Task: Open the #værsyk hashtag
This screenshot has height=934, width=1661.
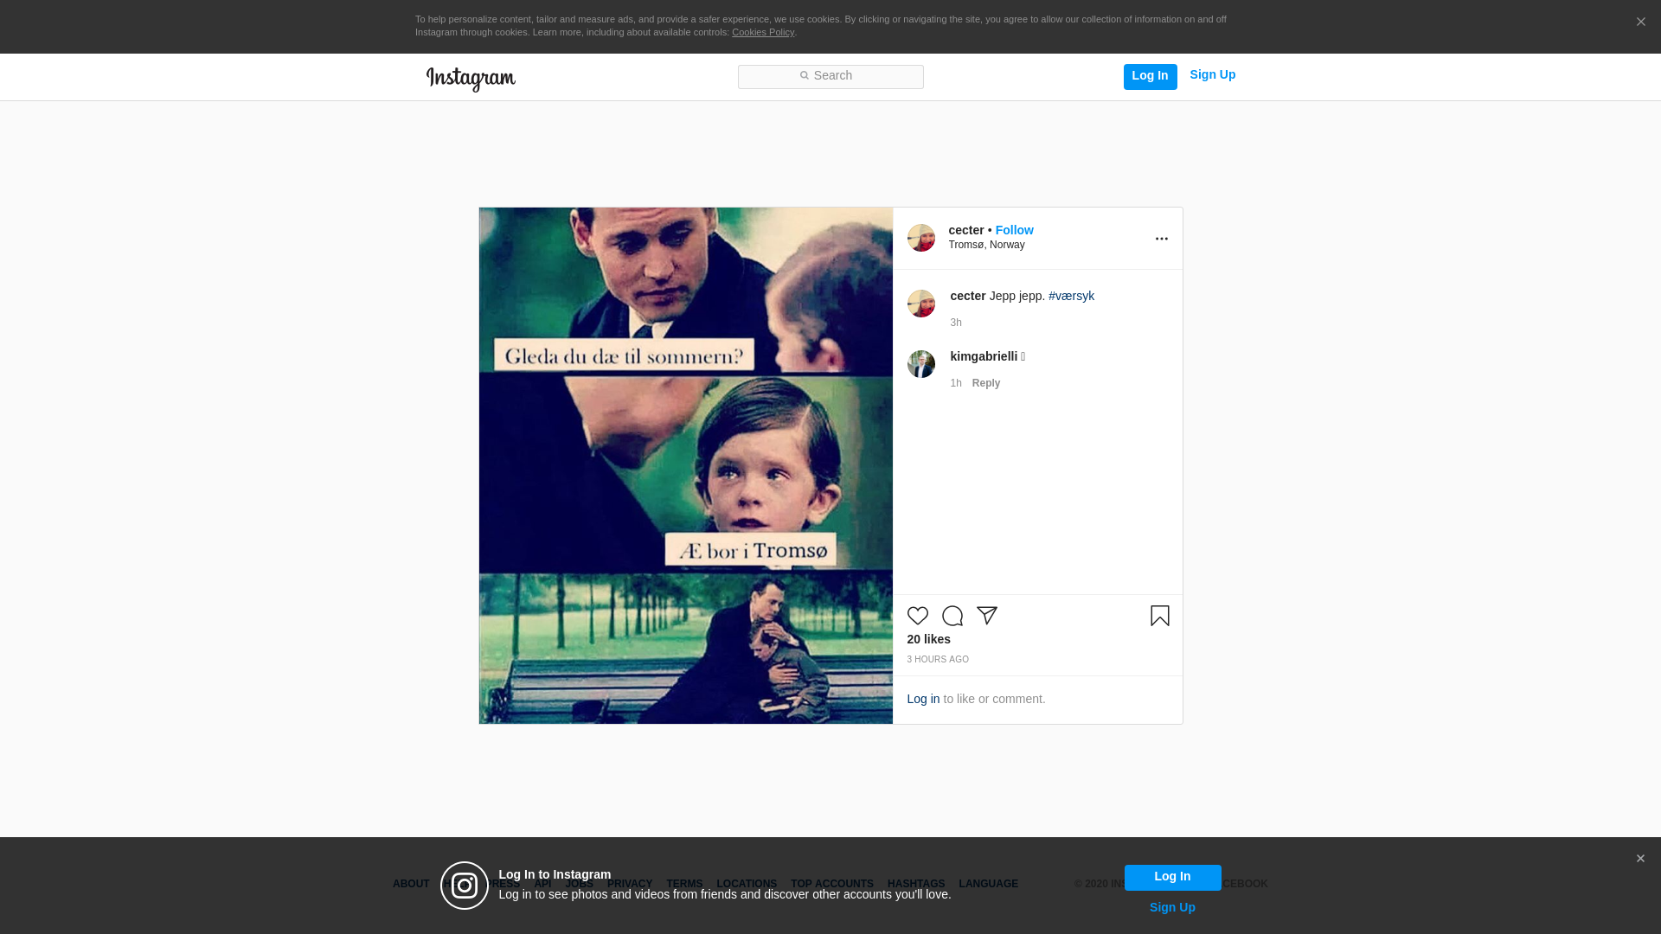Action: [x=1071, y=296]
